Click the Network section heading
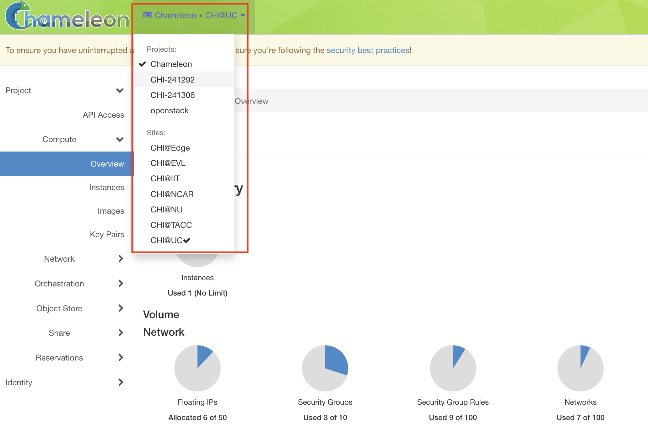Screen dimensions: 648x443 tap(164, 332)
